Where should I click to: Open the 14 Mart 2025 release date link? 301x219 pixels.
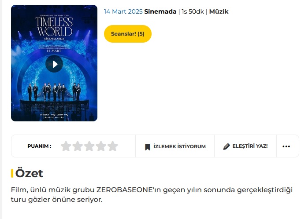click(x=123, y=11)
